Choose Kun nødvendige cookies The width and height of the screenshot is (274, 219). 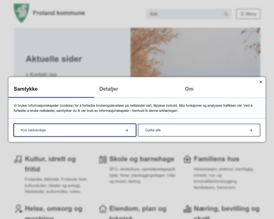[x=75, y=130]
